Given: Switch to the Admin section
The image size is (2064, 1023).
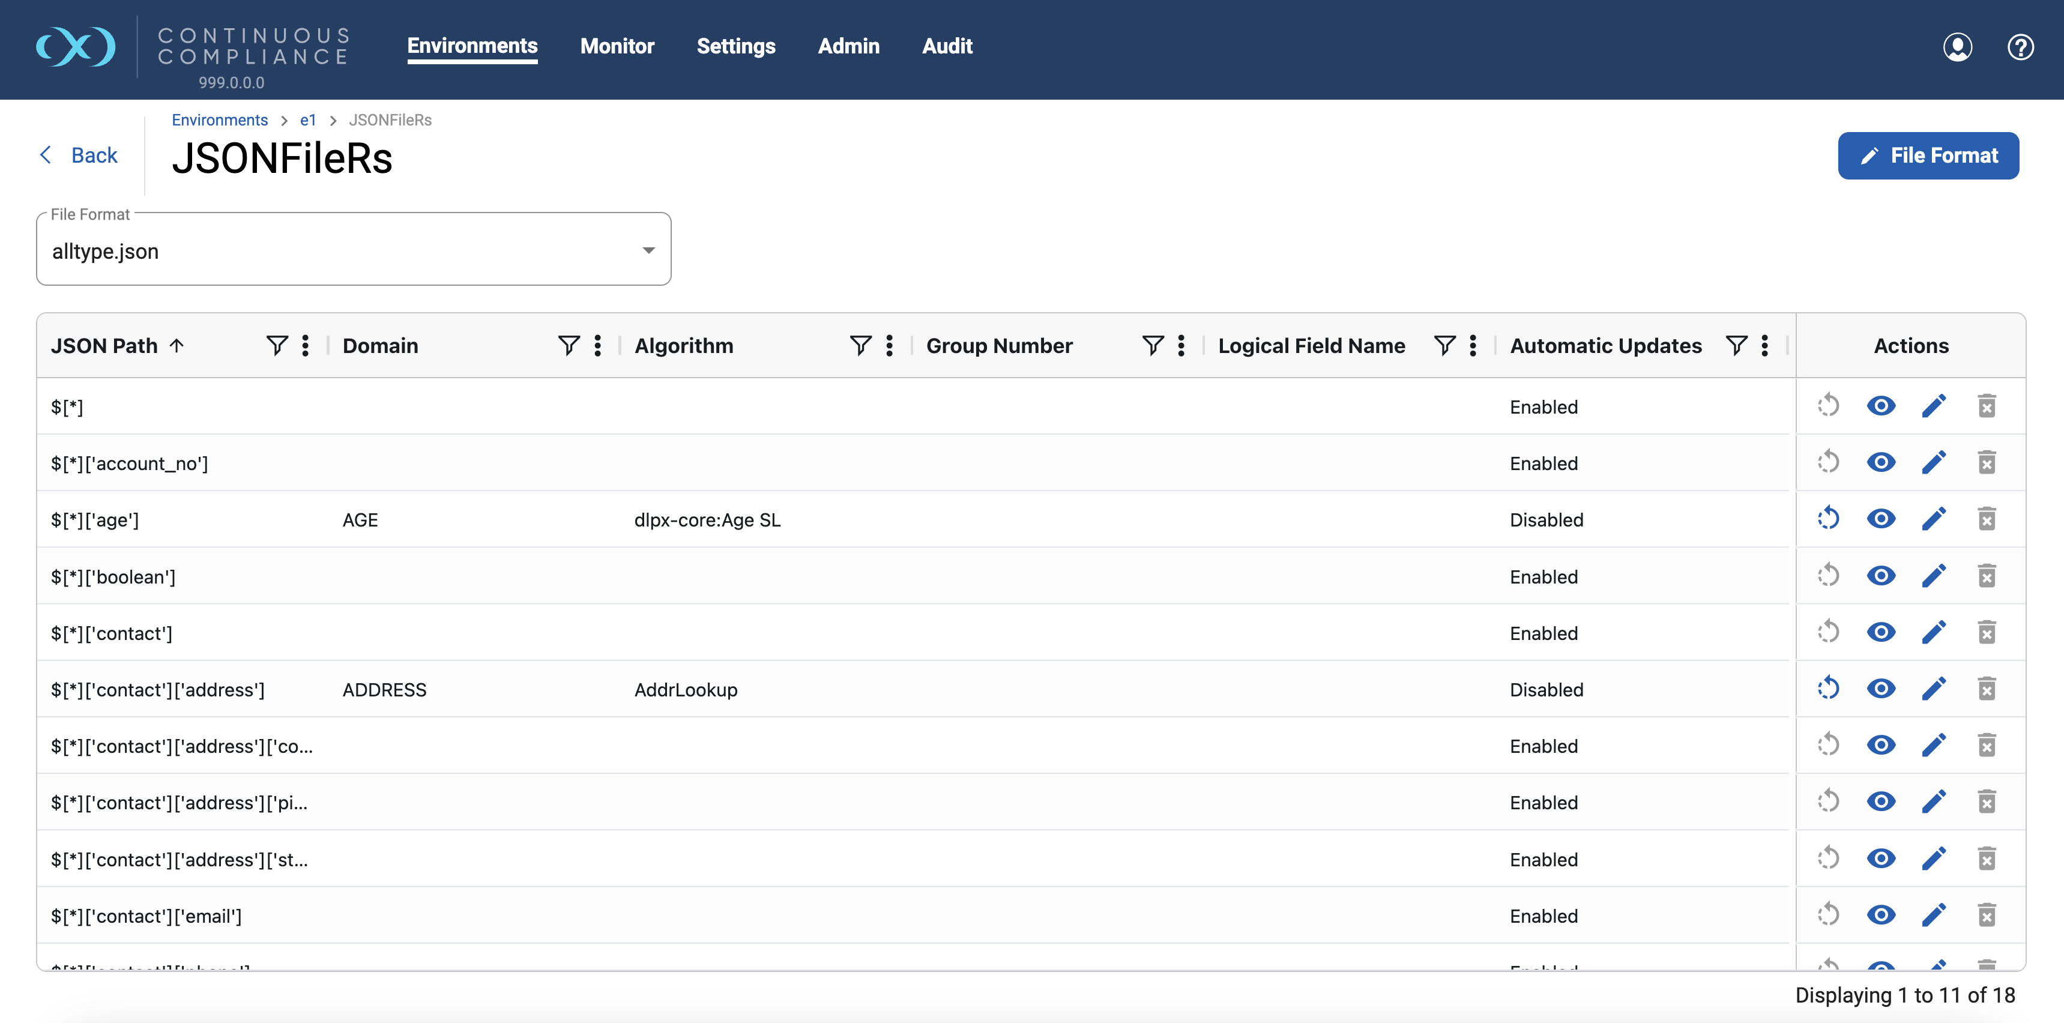Looking at the screenshot, I should [x=848, y=46].
